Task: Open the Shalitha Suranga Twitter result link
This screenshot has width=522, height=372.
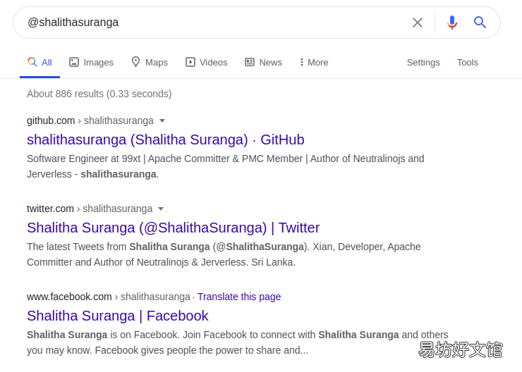Action: point(173,228)
